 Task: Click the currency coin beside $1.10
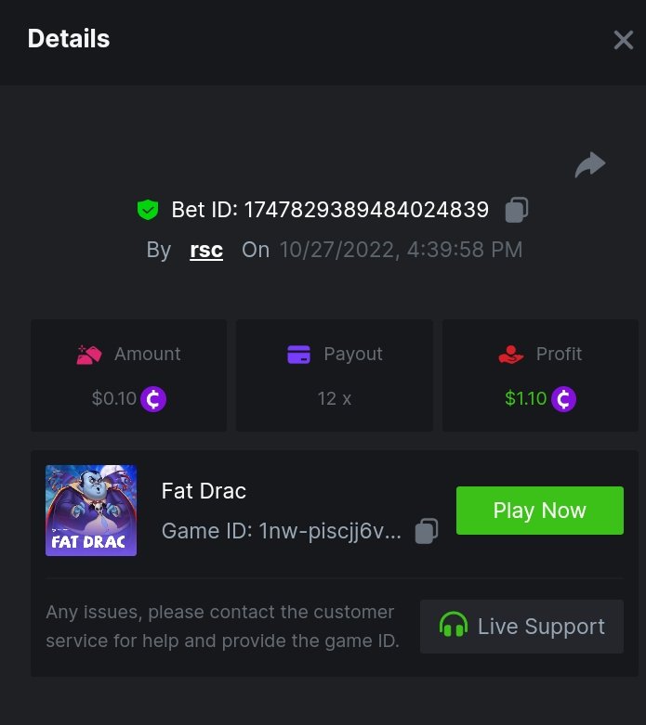563,399
